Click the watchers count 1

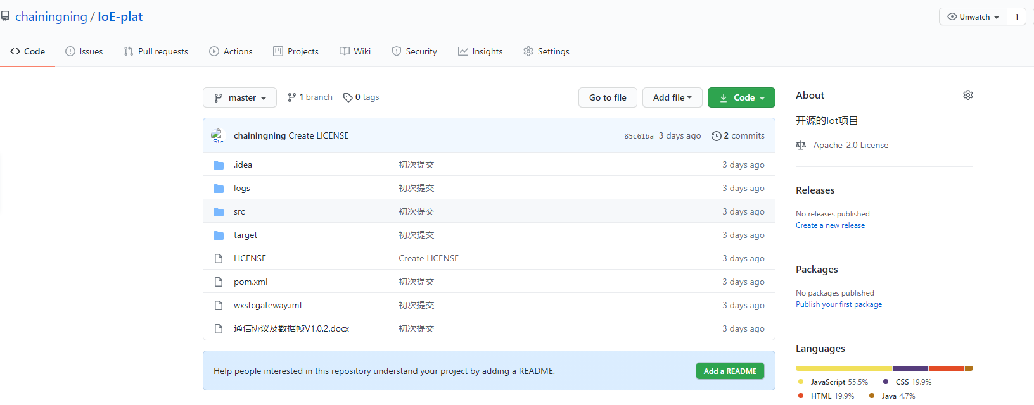[1017, 17]
